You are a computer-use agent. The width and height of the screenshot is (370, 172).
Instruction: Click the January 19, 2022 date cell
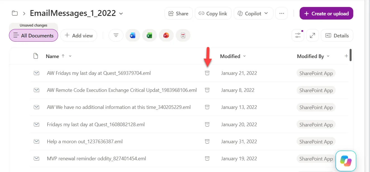239,159
